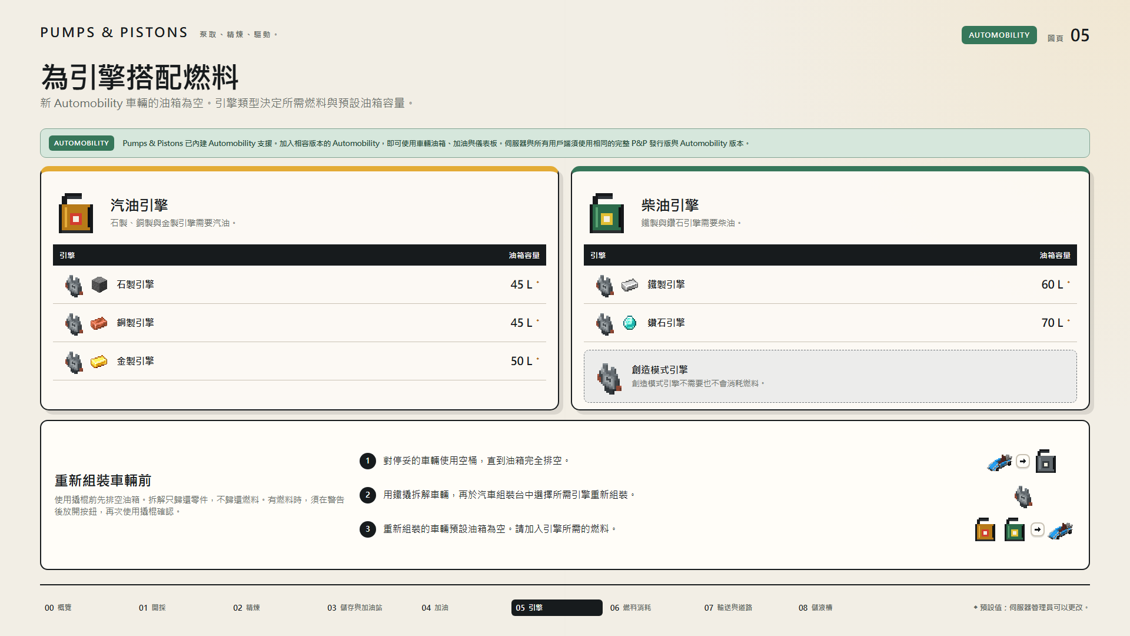Viewport: 1130px width, 636px height.
Task: Click the engine icon in 金製引擎 row
Action: click(x=74, y=362)
